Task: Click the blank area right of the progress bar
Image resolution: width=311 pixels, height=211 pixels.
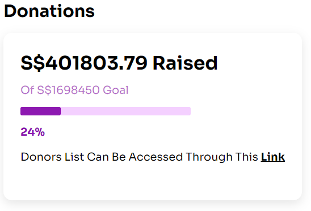Action: point(245,111)
